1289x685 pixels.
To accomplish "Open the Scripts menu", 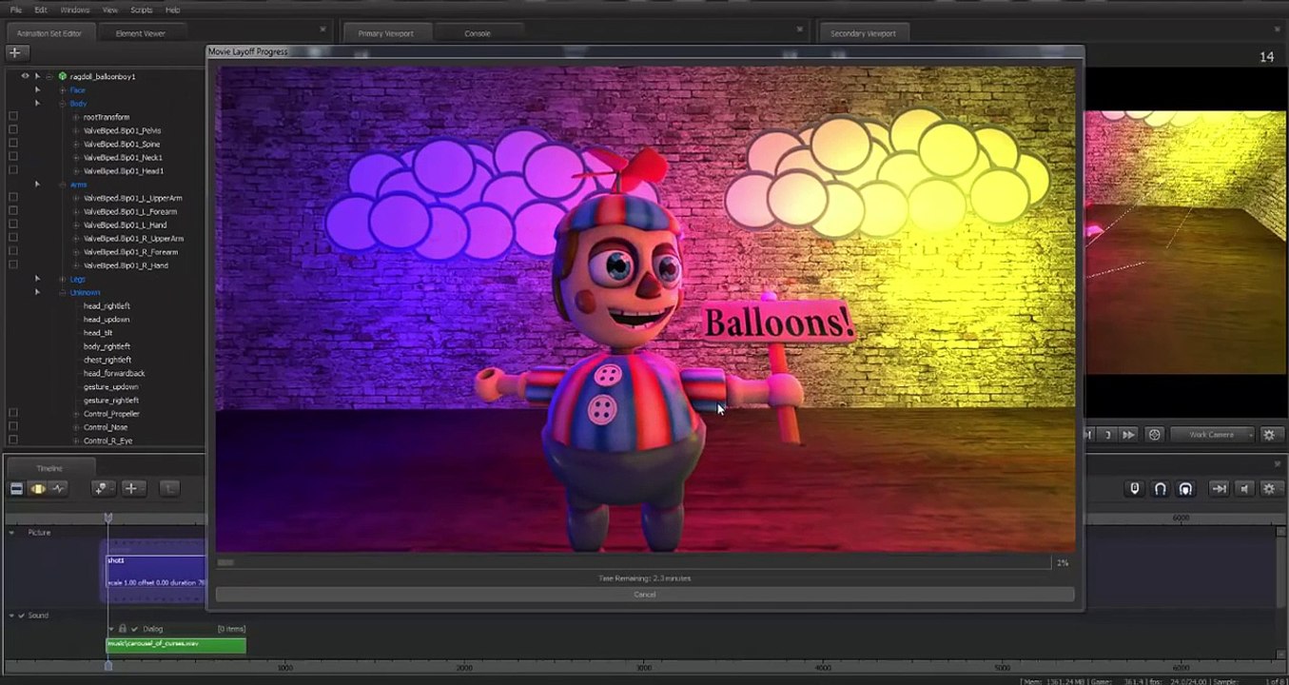I will pyautogui.click(x=141, y=10).
